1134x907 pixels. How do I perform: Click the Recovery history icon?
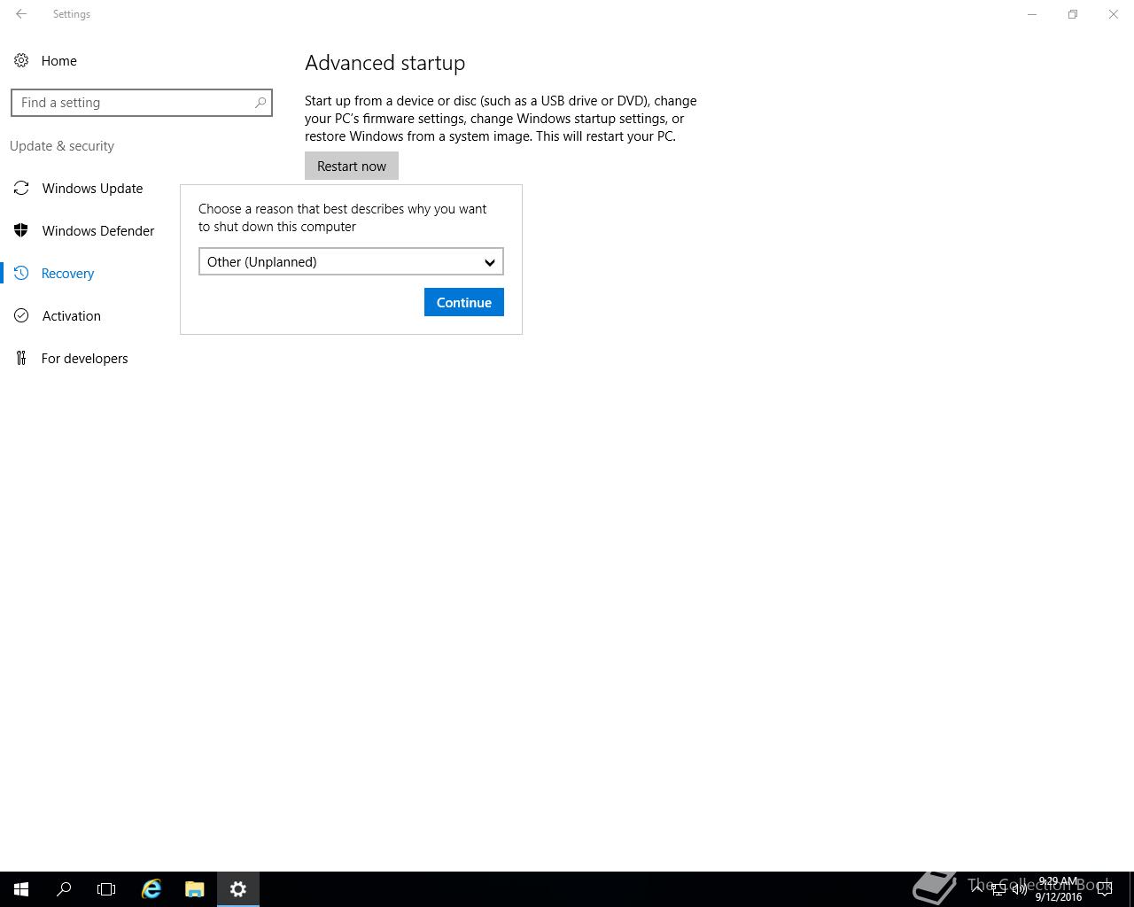pyautogui.click(x=21, y=273)
